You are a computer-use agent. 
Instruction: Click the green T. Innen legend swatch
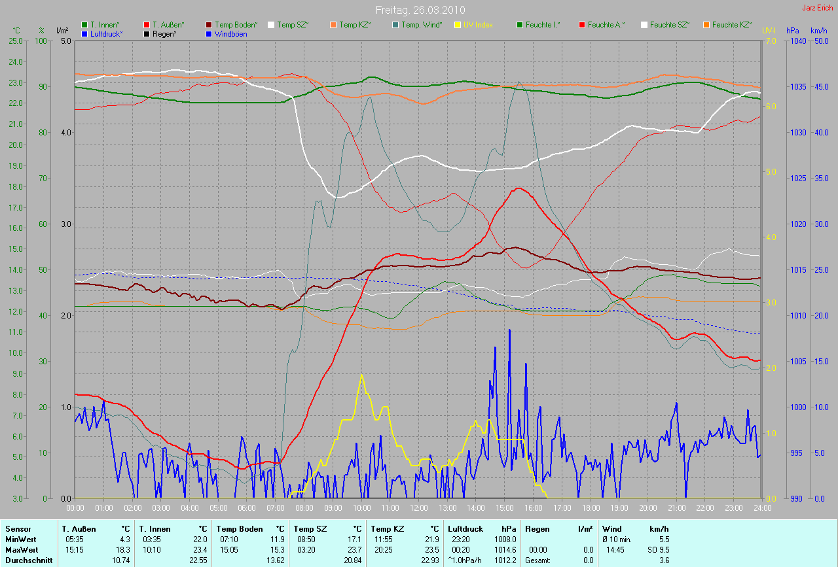[84, 25]
